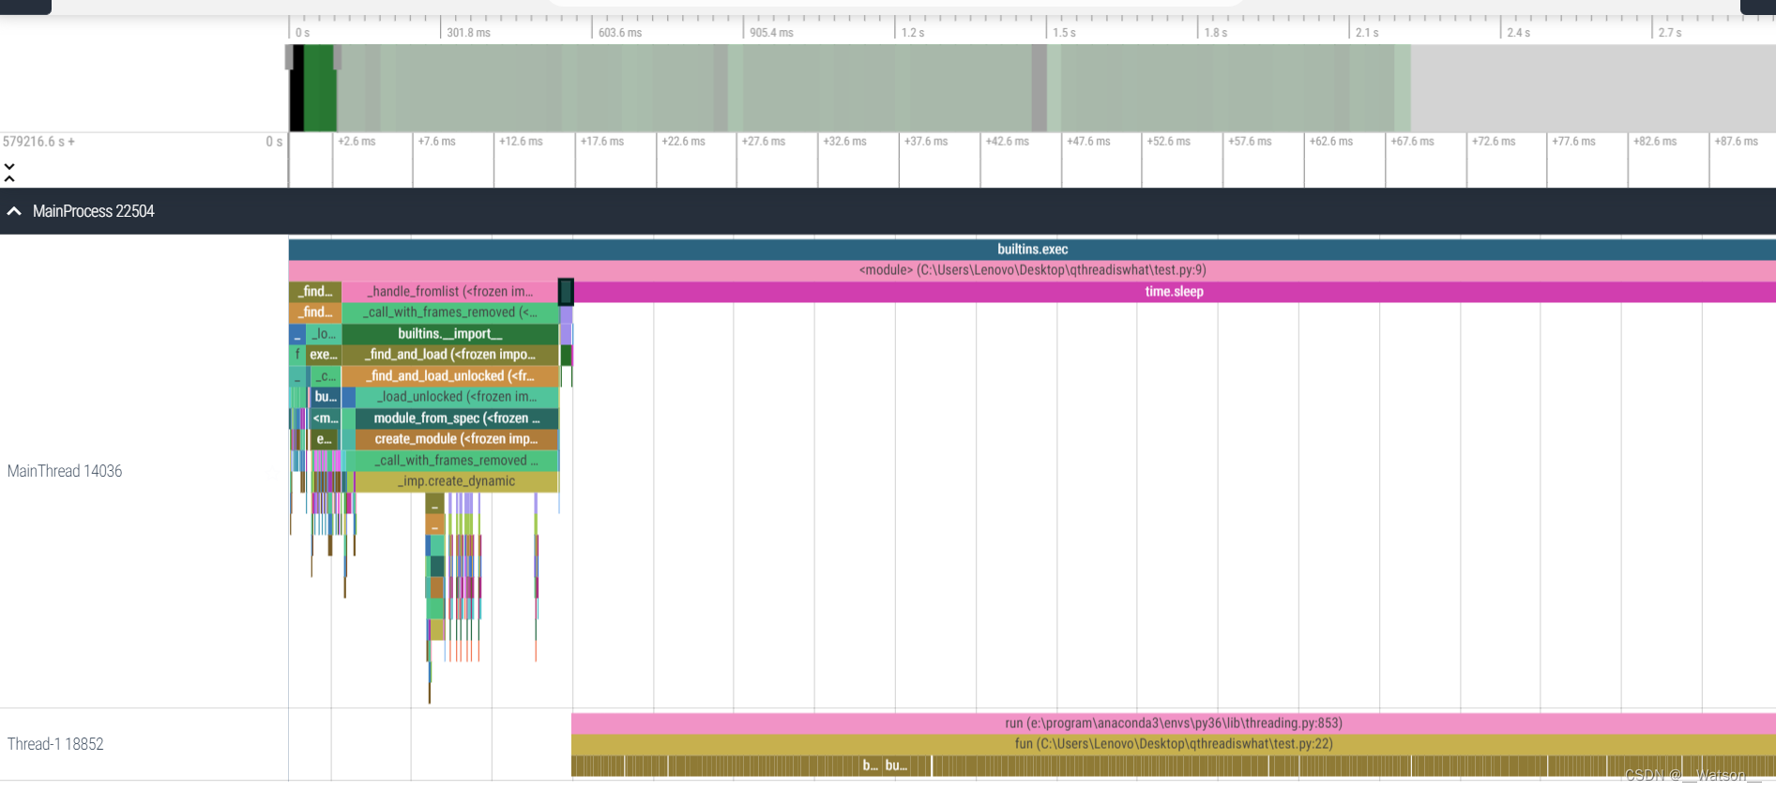Select the small exe… slice
The image size is (1776, 791).
[324, 355]
